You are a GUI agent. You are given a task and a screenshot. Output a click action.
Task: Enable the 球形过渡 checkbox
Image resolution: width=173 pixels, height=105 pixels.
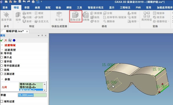[x=2, y=101]
